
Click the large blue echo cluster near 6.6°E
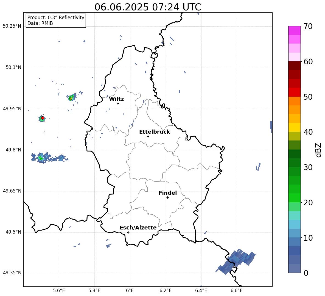click(x=236, y=261)
